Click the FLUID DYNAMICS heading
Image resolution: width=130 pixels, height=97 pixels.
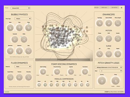click(19, 63)
